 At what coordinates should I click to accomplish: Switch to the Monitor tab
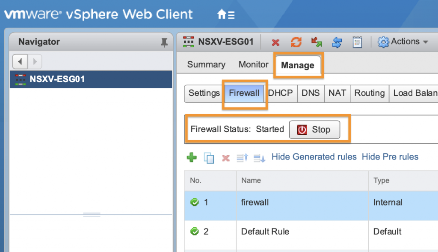(x=253, y=64)
